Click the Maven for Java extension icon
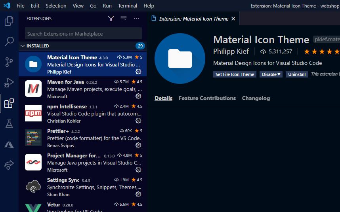The height and width of the screenshot is (212, 340). tap(33, 89)
